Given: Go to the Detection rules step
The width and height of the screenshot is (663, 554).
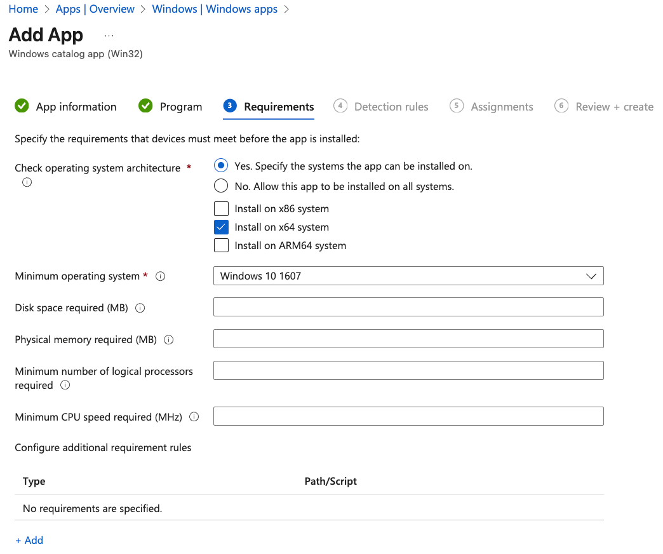Looking at the screenshot, I should coord(391,107).
